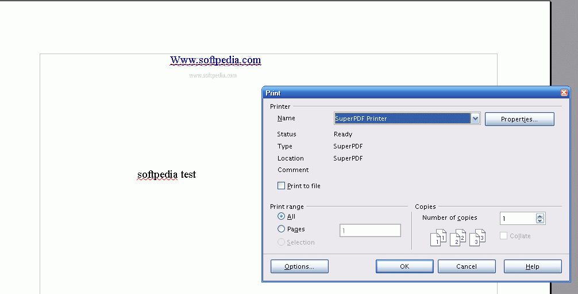Image resolution: width=578 pixels, height=294 pixels.
Task: Open printer Properties dialog
Action: click(519, 119)
